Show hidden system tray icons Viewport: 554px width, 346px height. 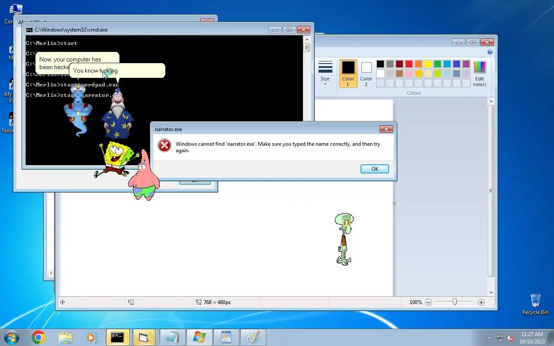click(489, 338)
